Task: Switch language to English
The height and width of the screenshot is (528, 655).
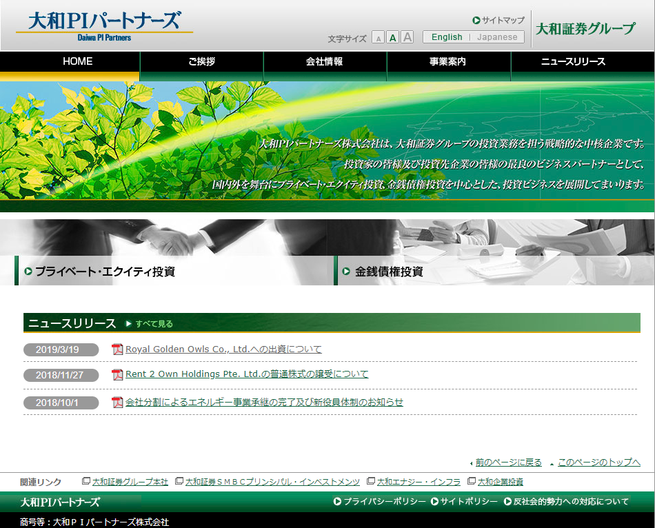Action: tap(447, 37)
